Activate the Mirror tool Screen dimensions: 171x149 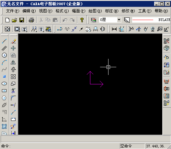coord(13,62)
